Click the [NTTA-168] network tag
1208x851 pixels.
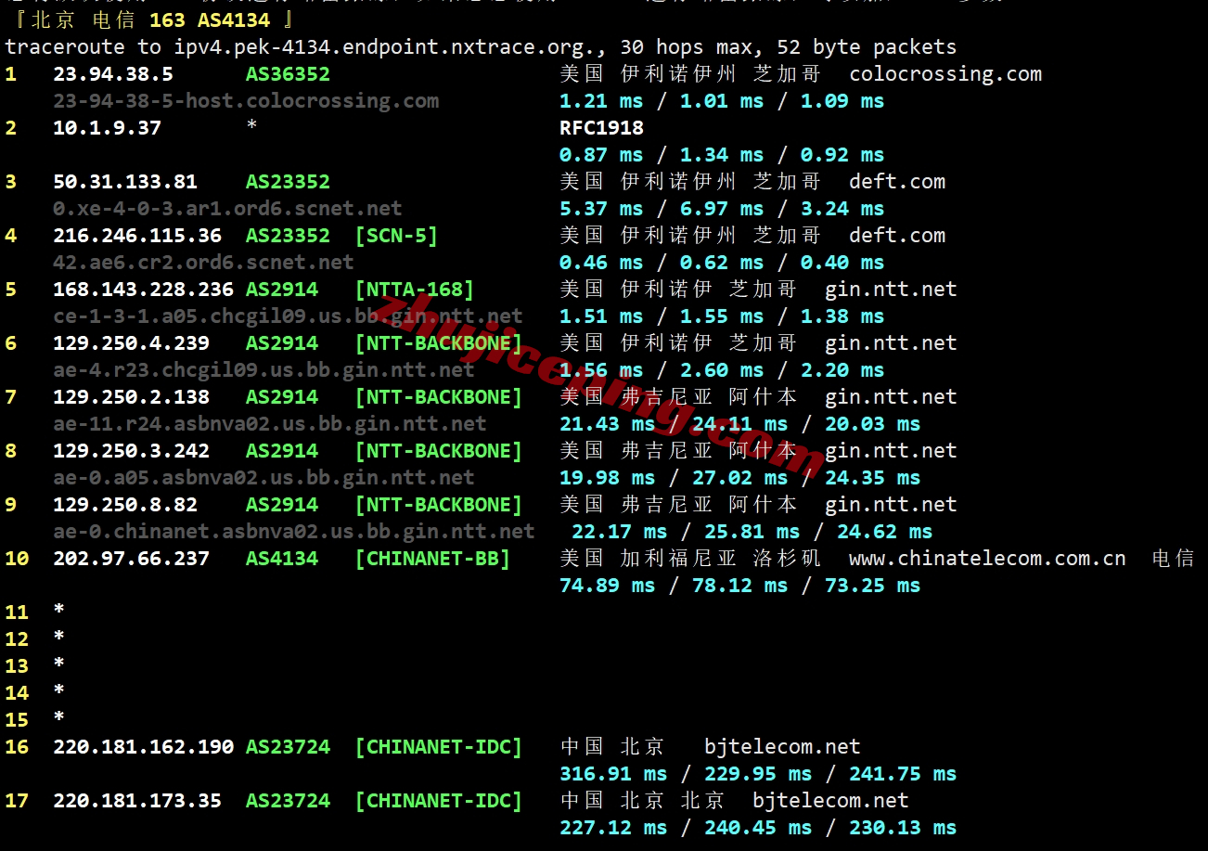(414, 290)
